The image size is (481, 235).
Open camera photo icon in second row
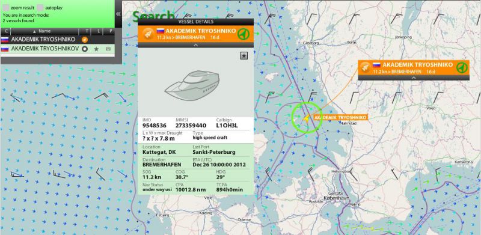(108, 49)
